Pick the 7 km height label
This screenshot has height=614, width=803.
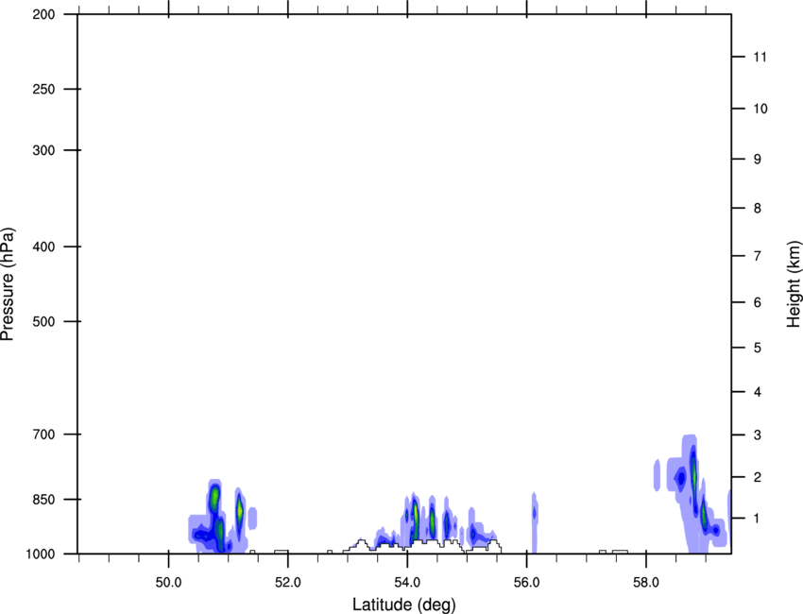tap(758, 256)
